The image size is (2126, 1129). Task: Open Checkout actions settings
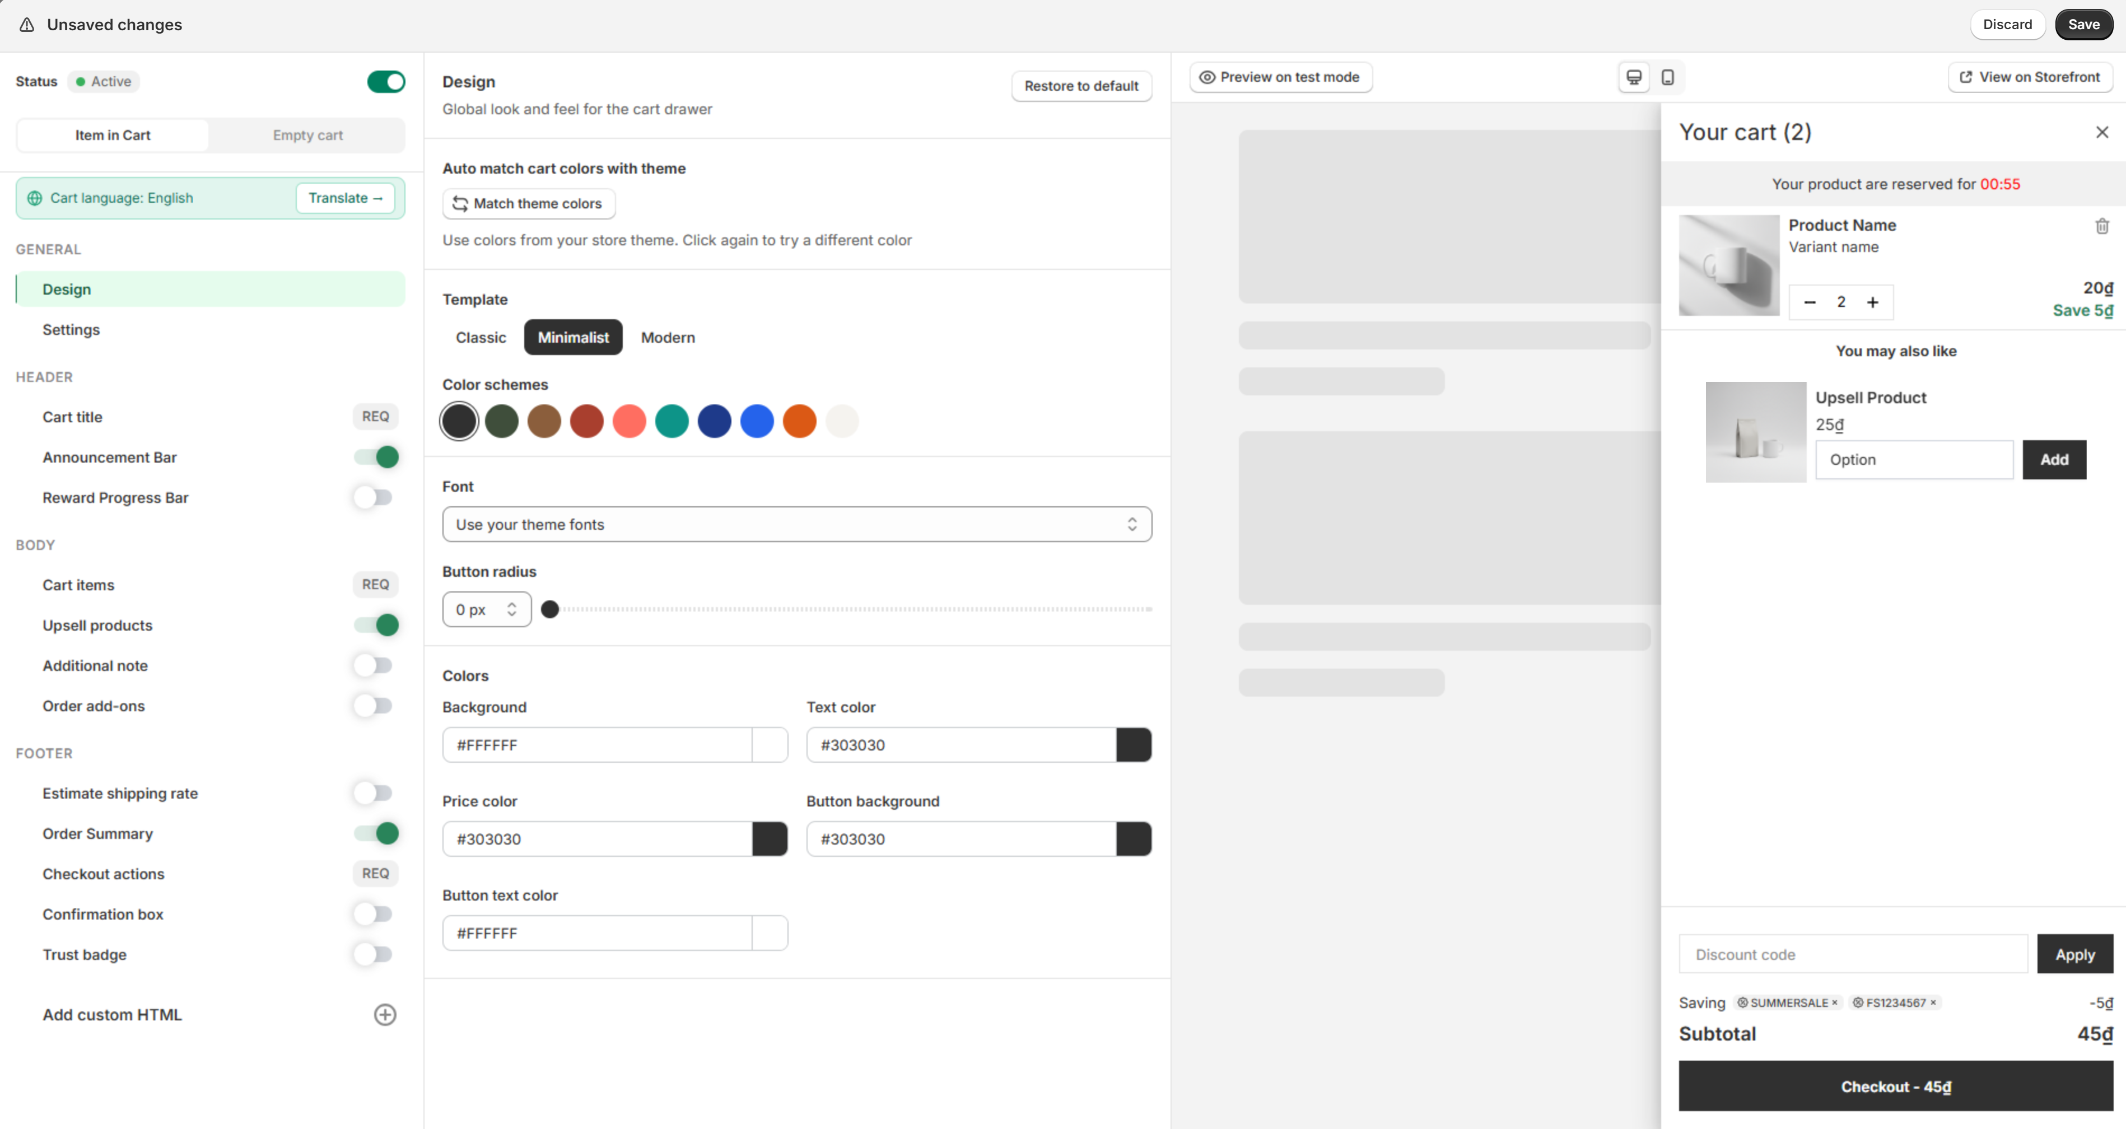tap(211, 874)
